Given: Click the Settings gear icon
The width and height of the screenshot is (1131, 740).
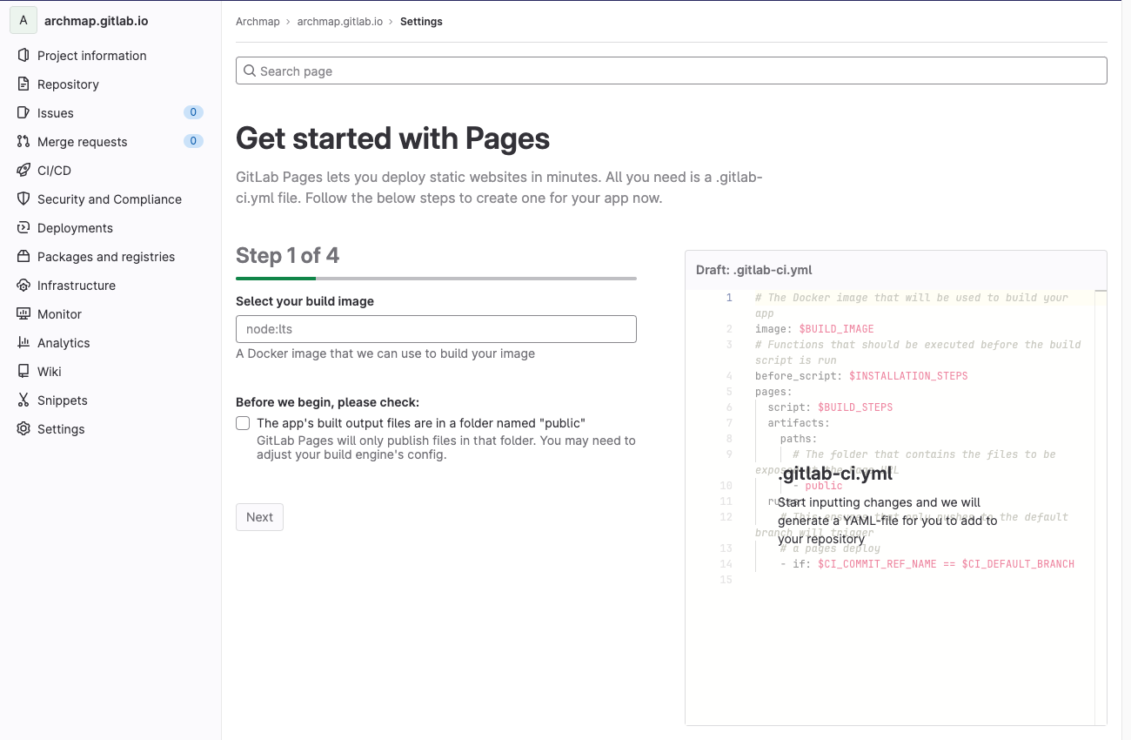Looking at the screenshot, I should tap(23, 428).
